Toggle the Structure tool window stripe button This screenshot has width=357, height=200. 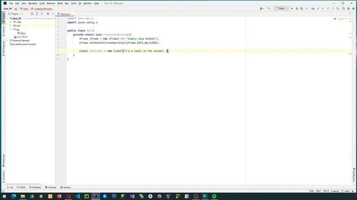point(3,177)
